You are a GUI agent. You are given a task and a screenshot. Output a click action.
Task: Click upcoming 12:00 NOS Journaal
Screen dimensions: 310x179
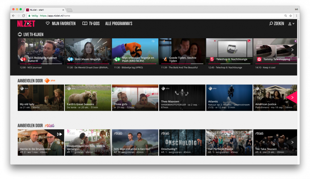tap(31, 67)
